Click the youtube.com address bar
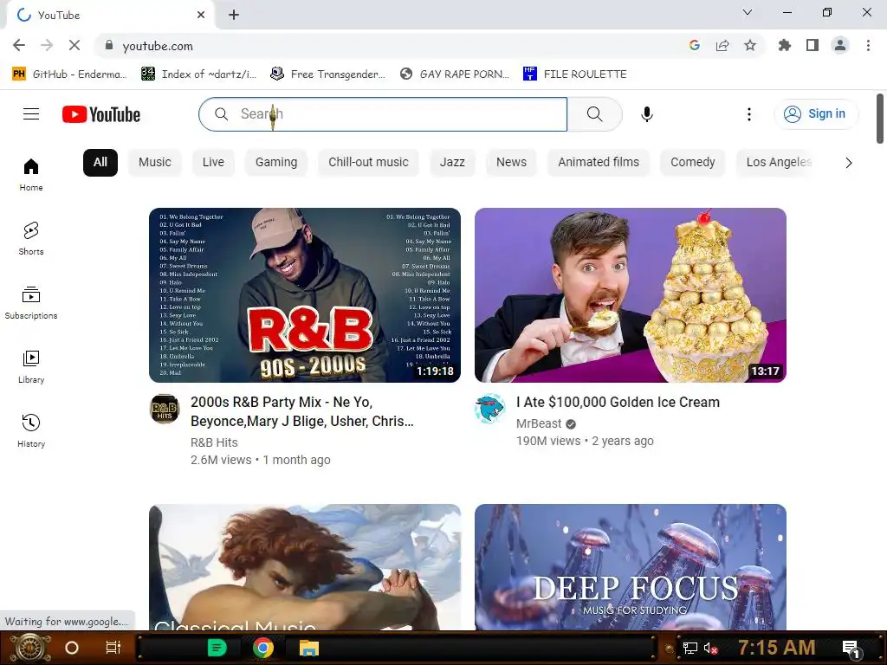Image resolution: width=887 pixels, height=665 pixels. pos(391,46)
